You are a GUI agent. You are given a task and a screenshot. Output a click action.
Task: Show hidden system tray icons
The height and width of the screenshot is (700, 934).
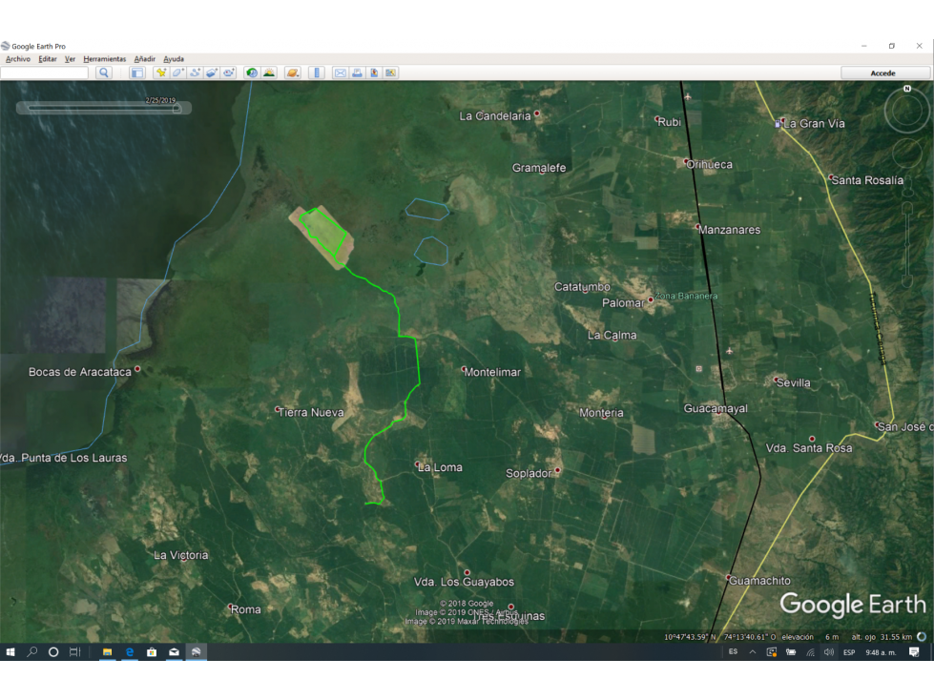[753, 651]
